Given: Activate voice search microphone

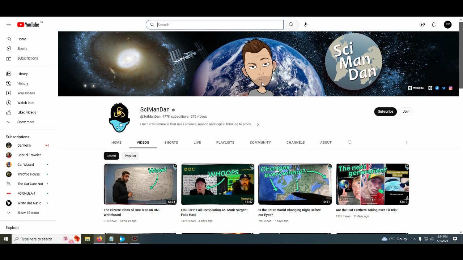Looking at the screenshot, I should click(x=306, y=25).
